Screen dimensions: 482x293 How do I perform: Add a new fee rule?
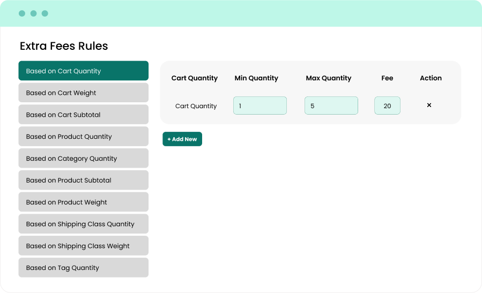click(x=182, y=139)
